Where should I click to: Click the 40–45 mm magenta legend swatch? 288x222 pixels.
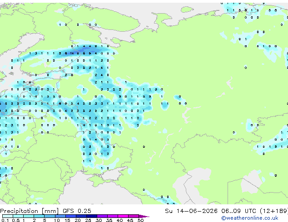(x=123, y=216)
